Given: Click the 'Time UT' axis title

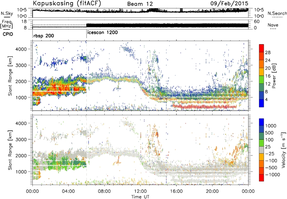Looking at the screenshot, I should 140,197.
